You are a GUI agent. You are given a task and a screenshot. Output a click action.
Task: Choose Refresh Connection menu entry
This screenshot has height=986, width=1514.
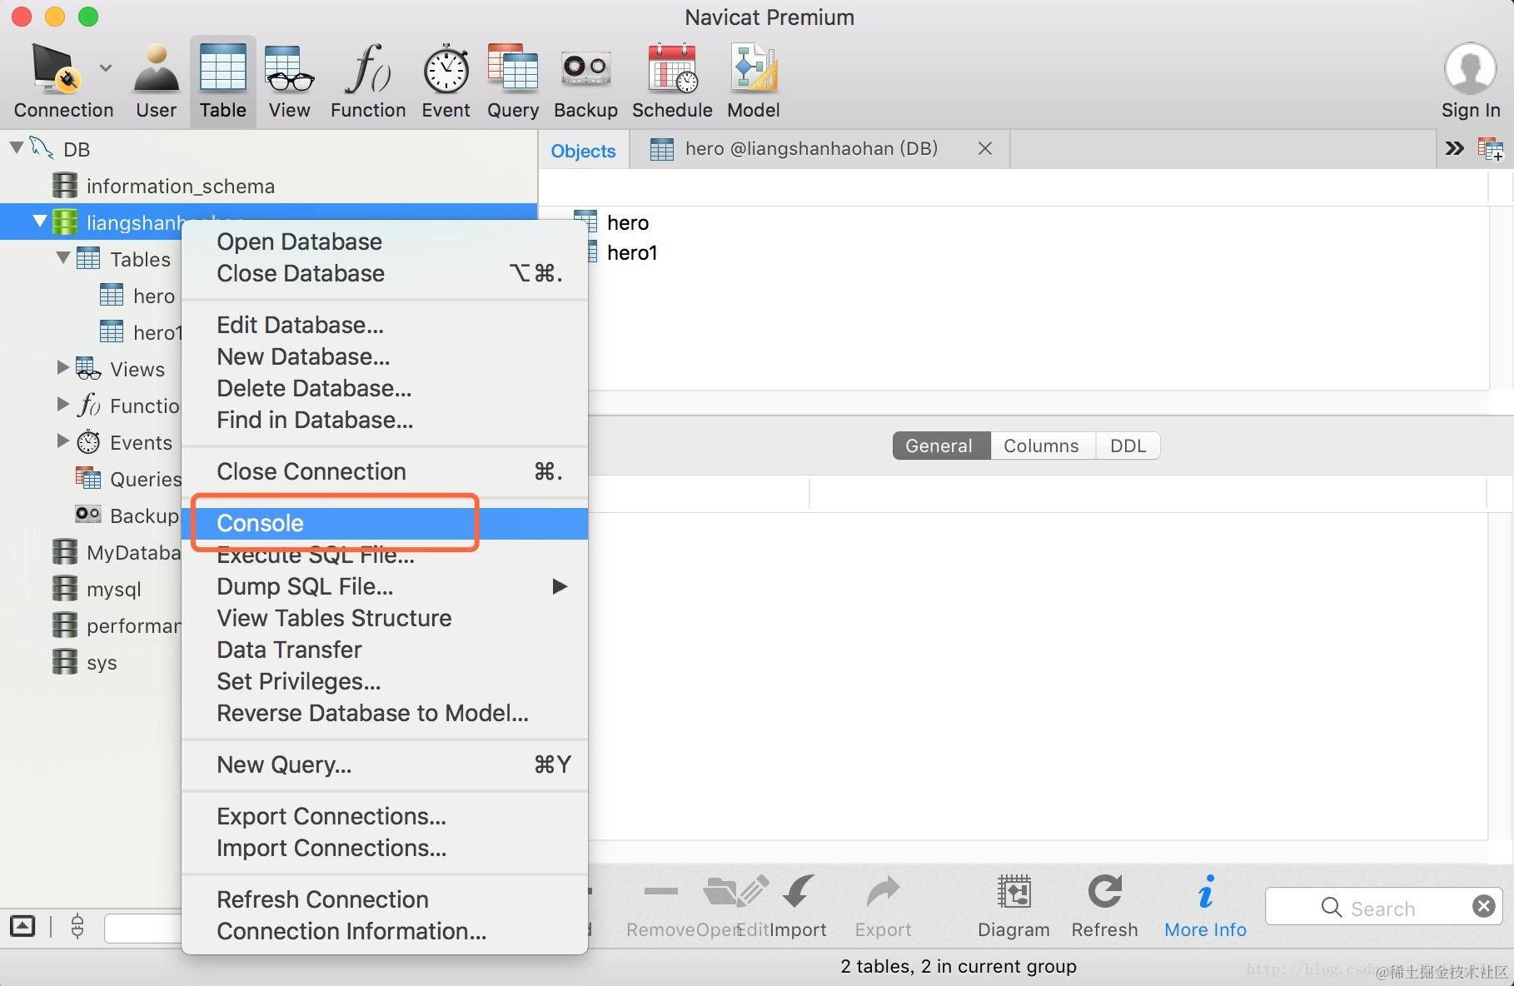385,899
